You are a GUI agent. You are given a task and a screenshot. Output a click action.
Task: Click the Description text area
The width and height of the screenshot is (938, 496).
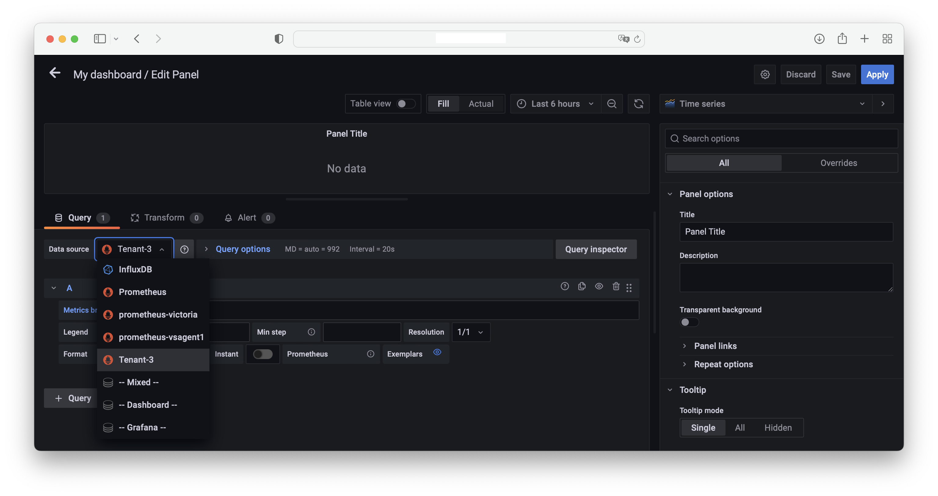[x=786, y=278]
